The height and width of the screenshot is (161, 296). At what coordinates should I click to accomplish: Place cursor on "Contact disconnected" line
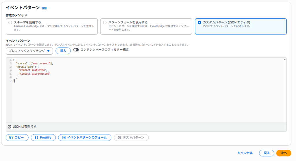click(x=34, y=74)
